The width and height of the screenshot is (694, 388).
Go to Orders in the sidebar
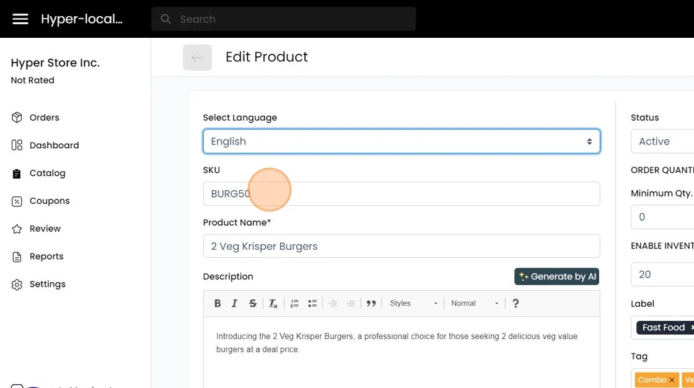click(x=44, y=118)
